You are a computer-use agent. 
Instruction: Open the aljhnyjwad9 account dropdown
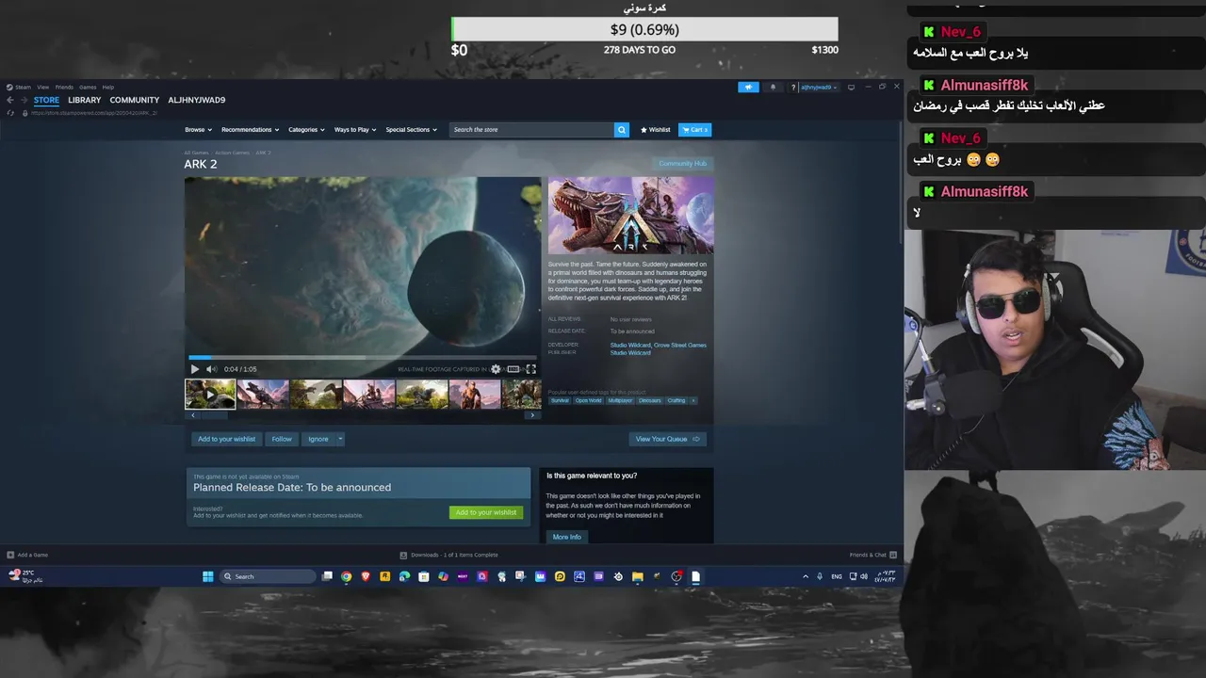click(x=819, y=88)
